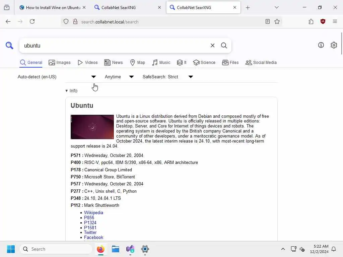The image size is (343, 257).
Task: Open the Wikipedia link
Action: [x=93, y=212]
